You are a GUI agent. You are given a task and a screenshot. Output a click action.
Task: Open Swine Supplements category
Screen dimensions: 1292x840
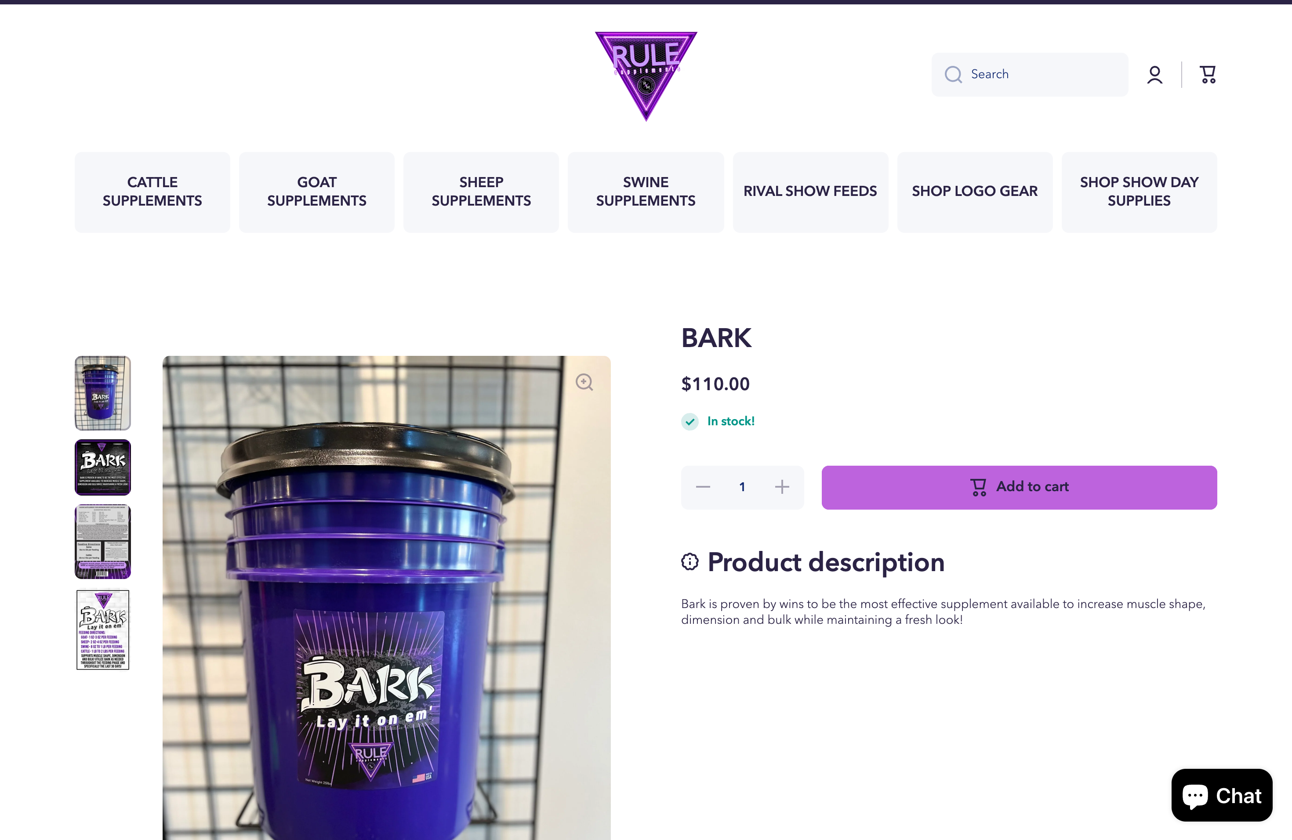[646, 192]
